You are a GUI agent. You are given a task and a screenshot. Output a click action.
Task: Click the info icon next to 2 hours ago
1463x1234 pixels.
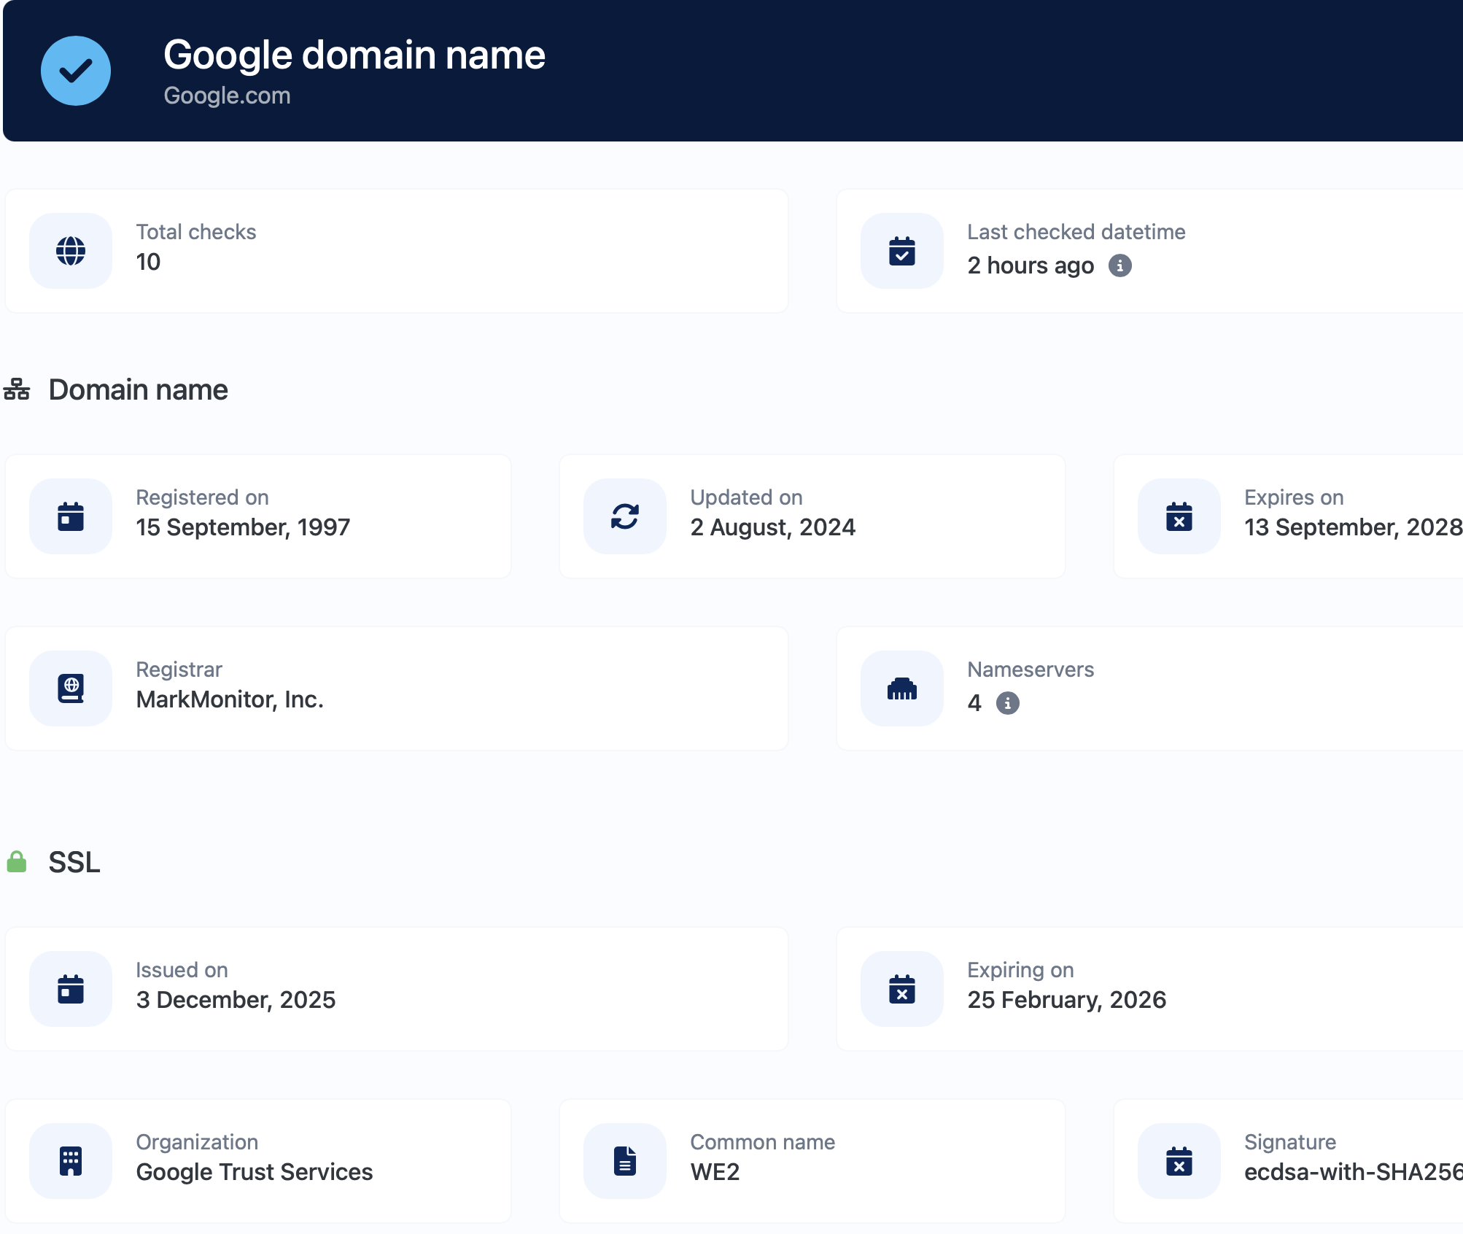(x=1120, y=265)
